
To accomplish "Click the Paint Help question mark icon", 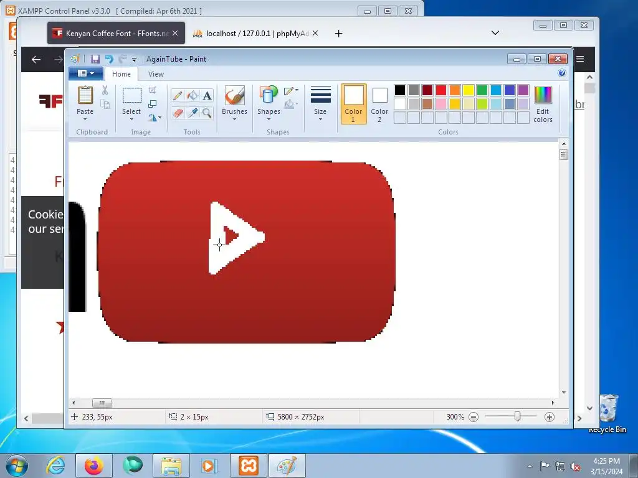I will click(x=562, y=73).
